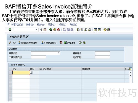Viewport: 138px width, 103px height.
Task: Click the 到期出具发票清单 button
Action: [x=27, y=43]
